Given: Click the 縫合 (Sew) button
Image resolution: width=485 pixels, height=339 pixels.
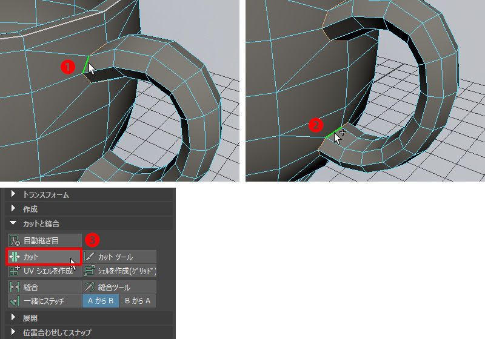Looking at the screenshot, I should [44, 288].
